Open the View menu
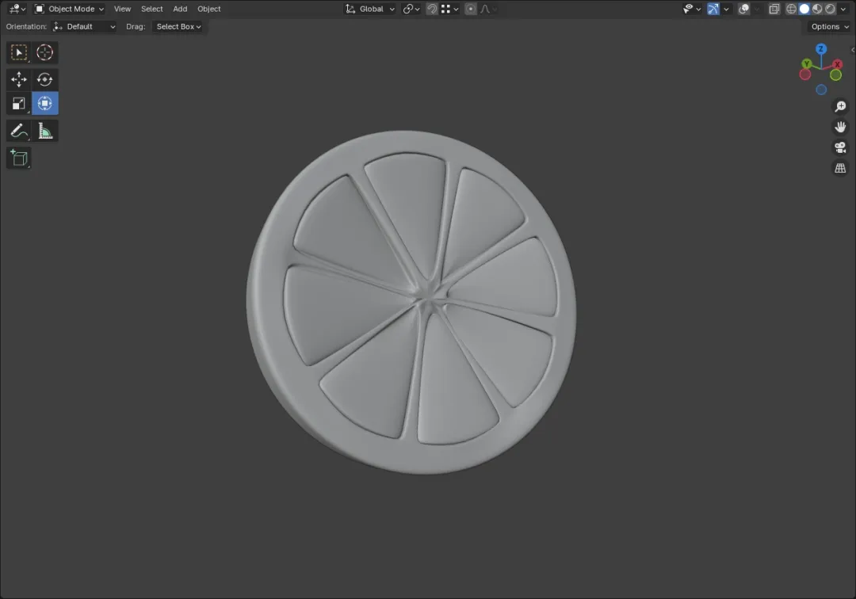 point(122,9)
